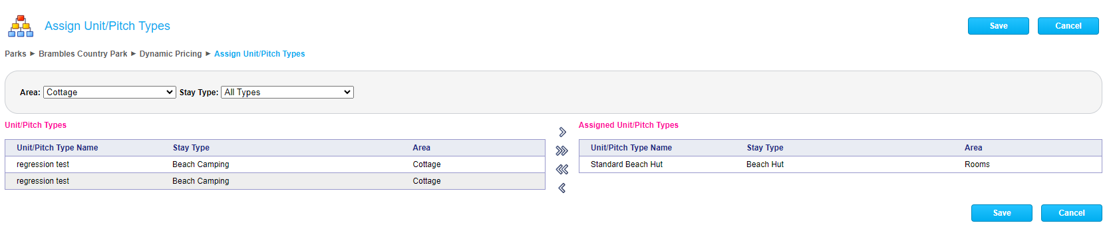Click the org chart icon beside page title
Screen dimensions: 1111x243
coord(21,26)
